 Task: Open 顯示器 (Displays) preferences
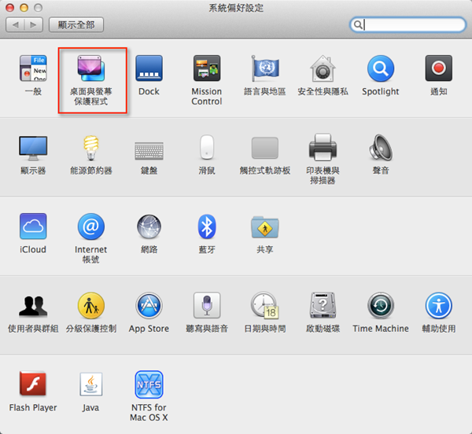click(x=33, y=148)
